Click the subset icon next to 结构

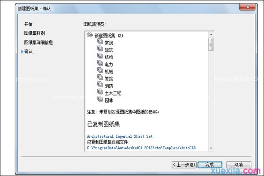click(100, 57)
